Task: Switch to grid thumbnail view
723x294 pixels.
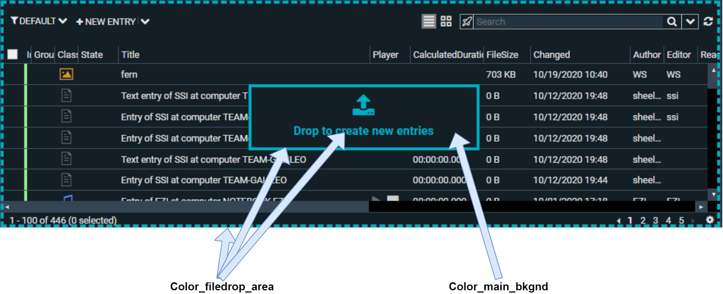Action: 446,21
